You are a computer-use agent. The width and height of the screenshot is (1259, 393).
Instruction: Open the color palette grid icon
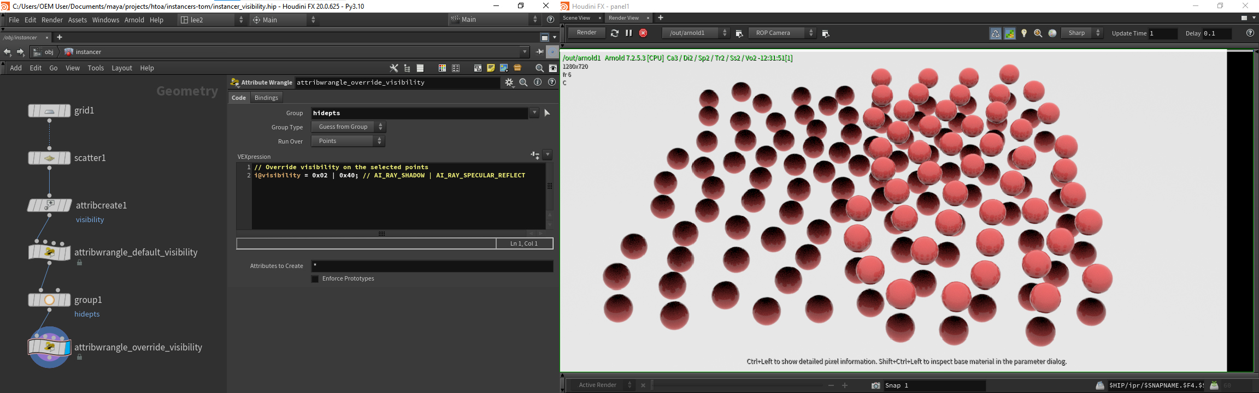point(442,68)
